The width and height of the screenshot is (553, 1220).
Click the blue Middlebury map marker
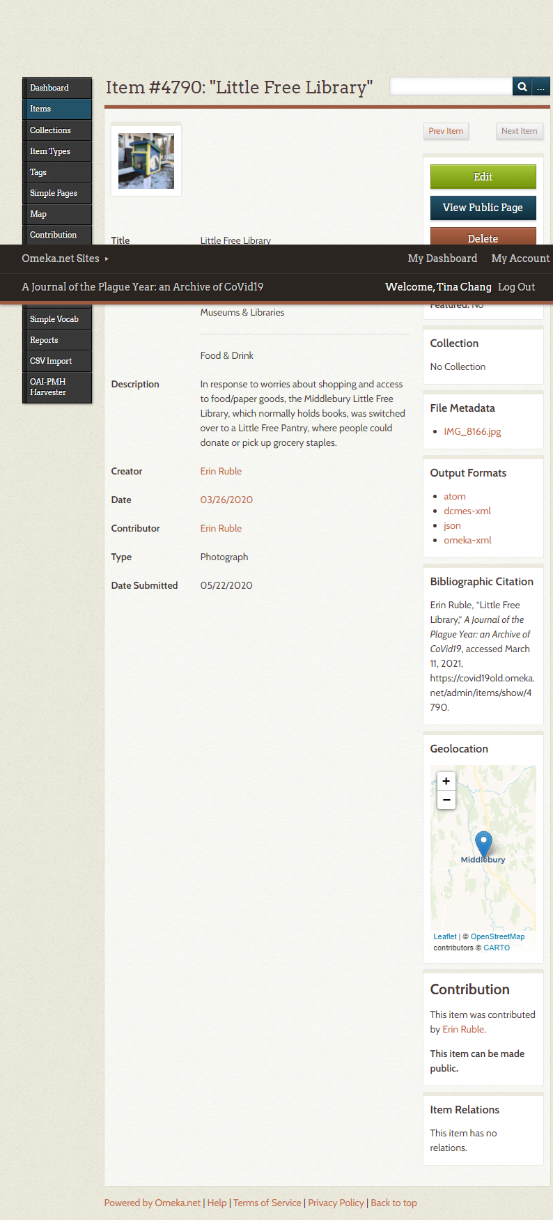coord(483,843)
